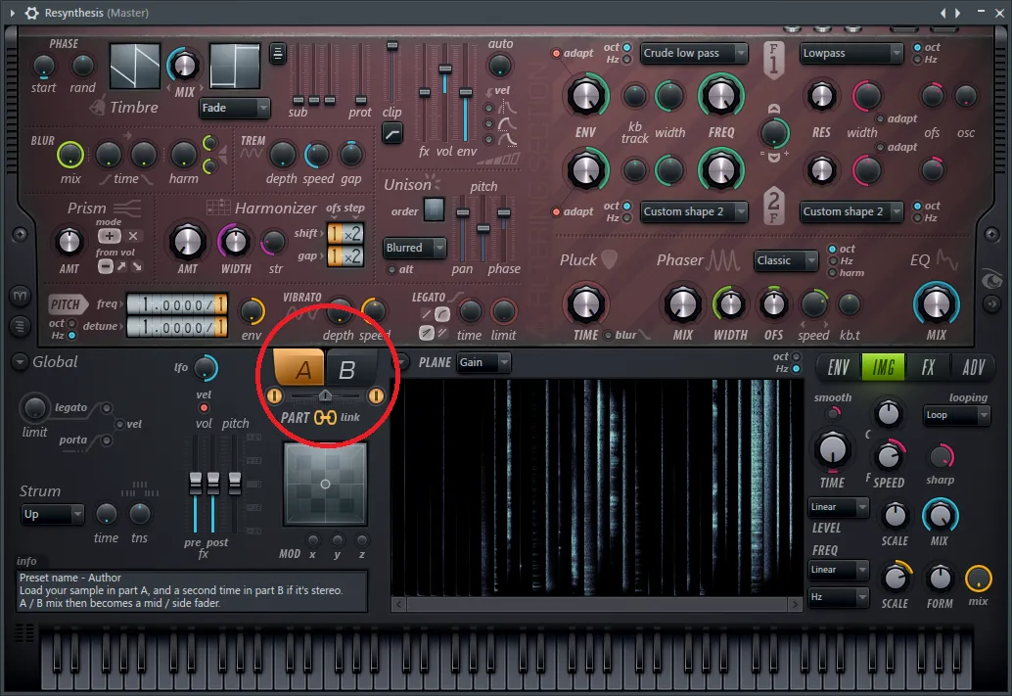Viewport: 1012px width, 696px height.
Task: Click the Phaser waveform icon
Action: coord(723,260)
